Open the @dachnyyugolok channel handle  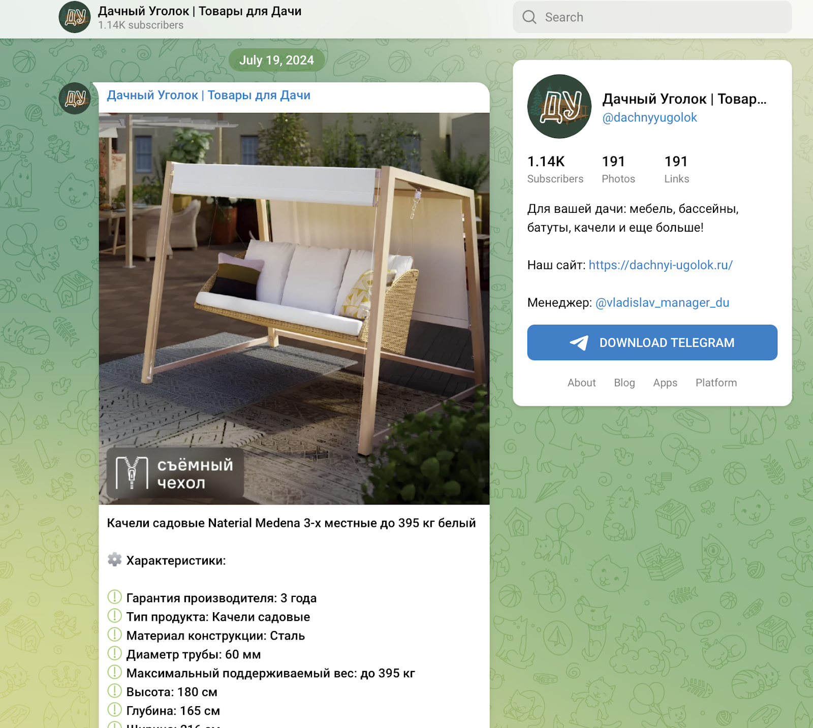649,117
